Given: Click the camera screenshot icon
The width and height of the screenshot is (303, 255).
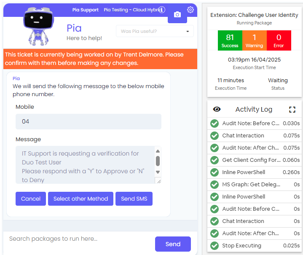Looking at the screenshot, I should coord(177,15).
